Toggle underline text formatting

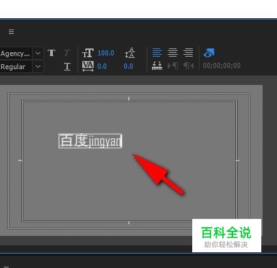point(67,67)
